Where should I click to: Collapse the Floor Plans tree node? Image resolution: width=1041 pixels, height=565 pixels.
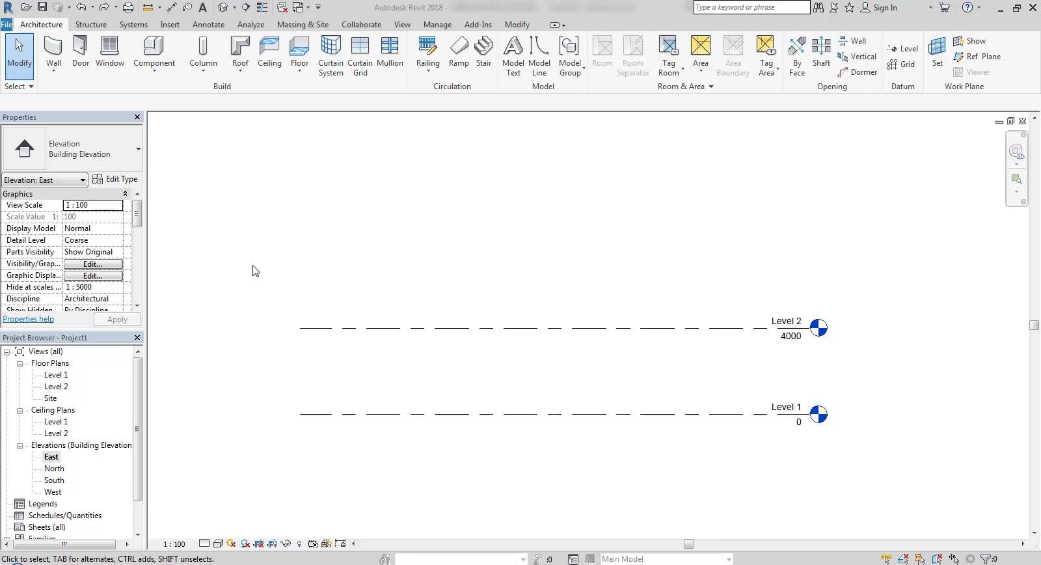[20, 363]
